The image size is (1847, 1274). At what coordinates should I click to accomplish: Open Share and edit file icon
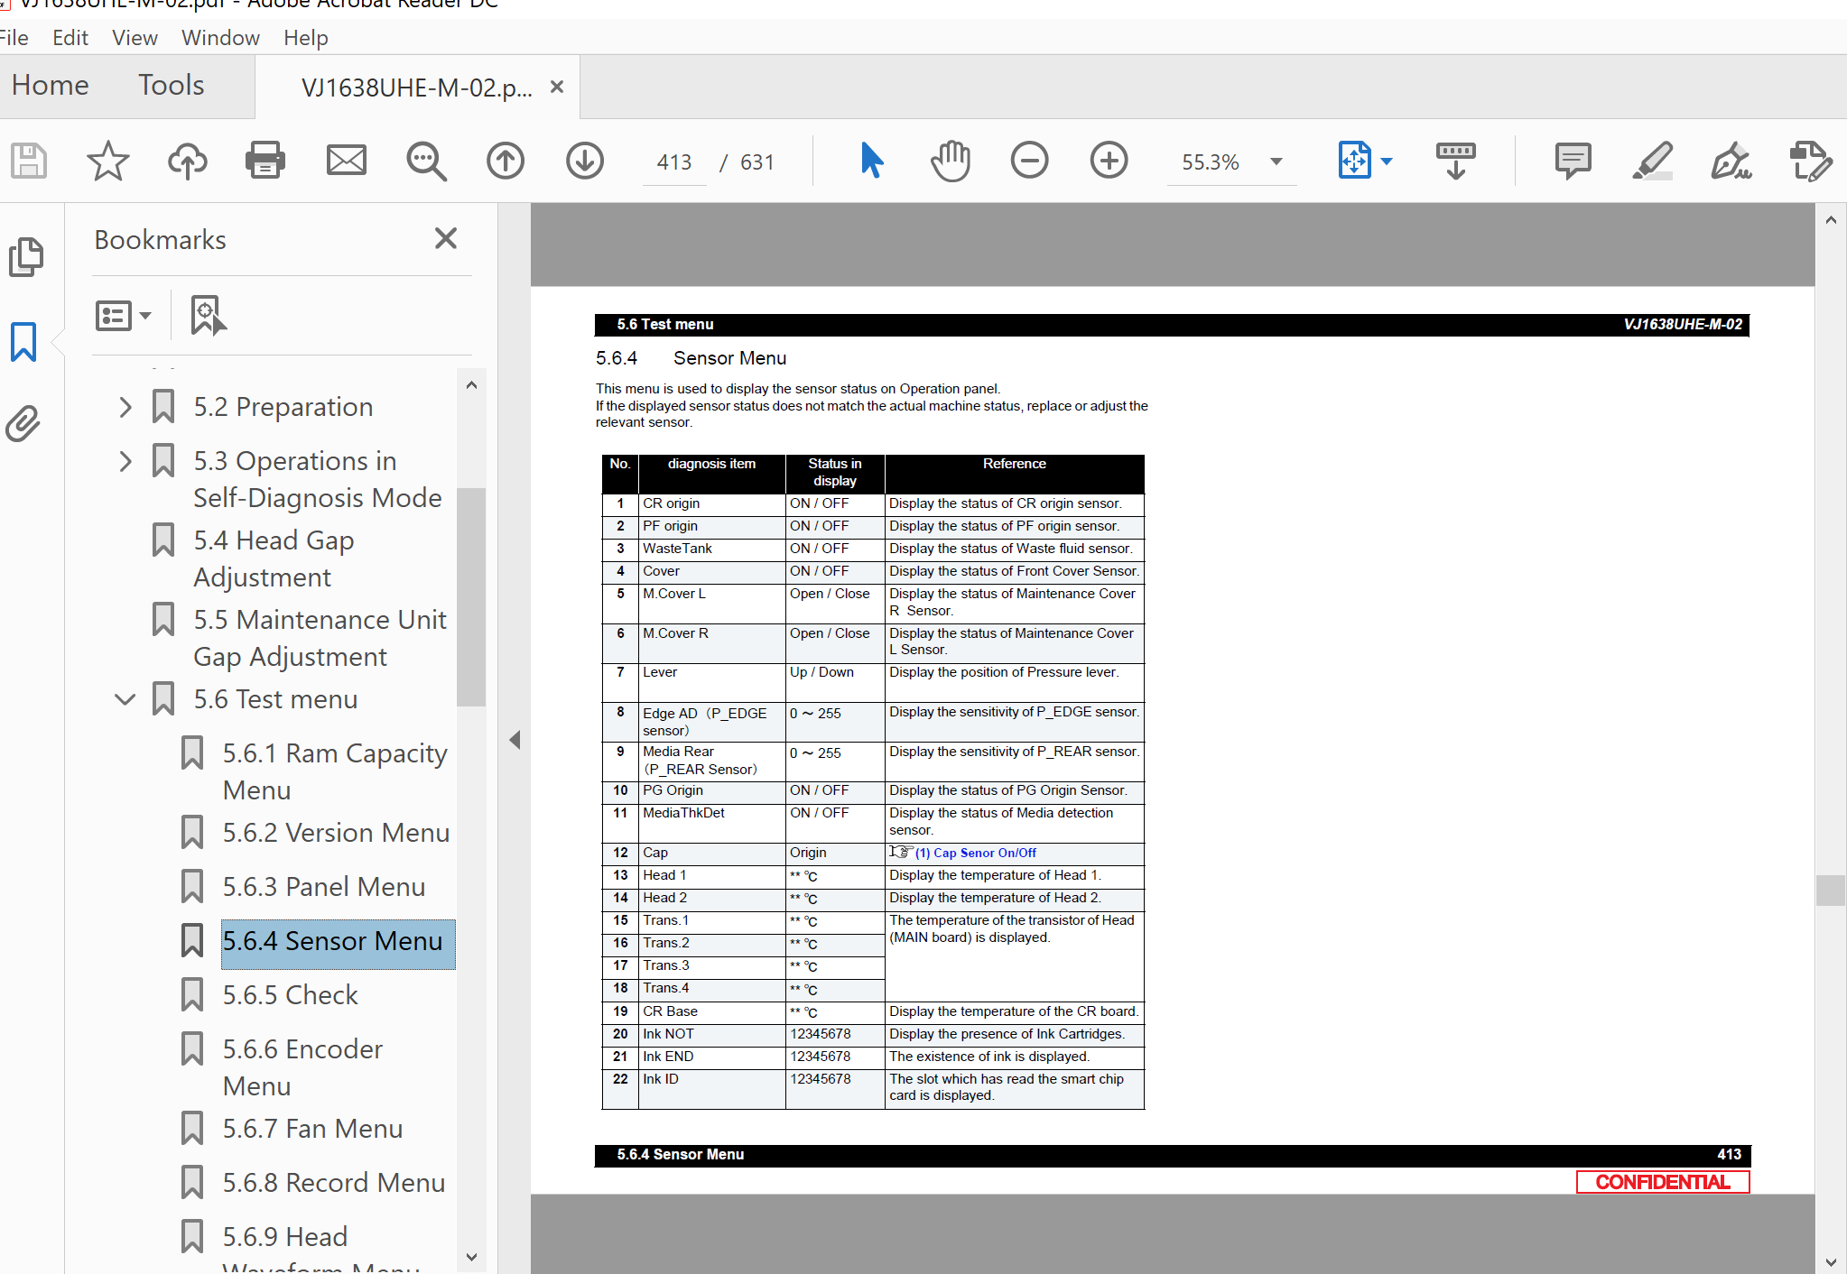pyautogui.click(x=1811, y=162)
